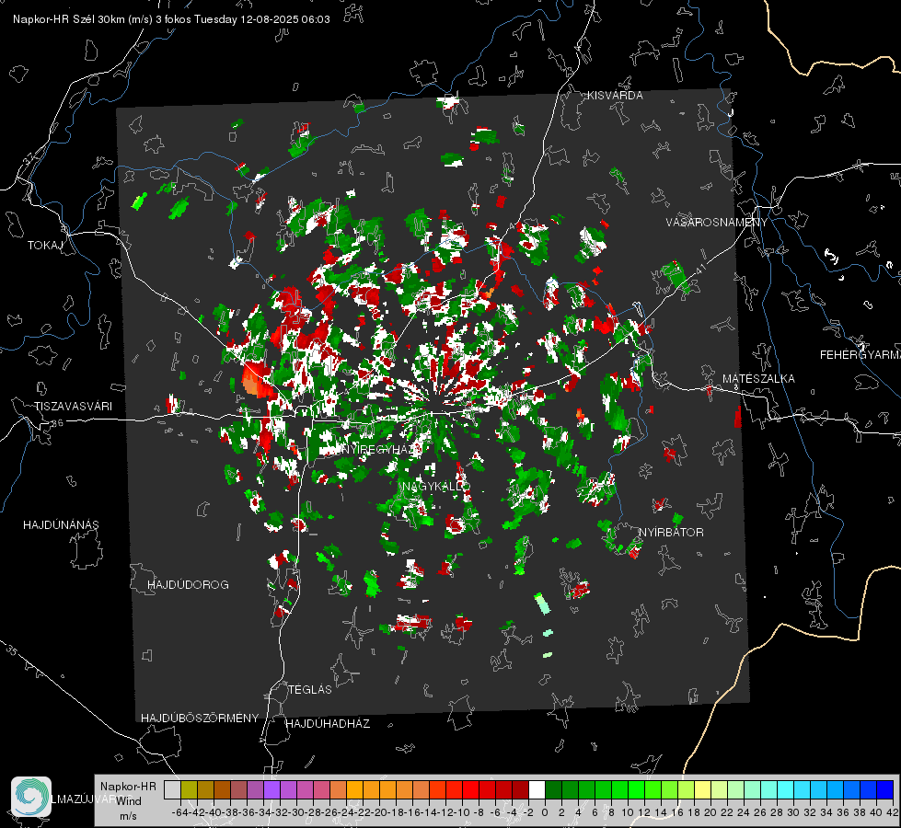The height and width of the screenshot is (828, 901).
Task: Click the KISVÁRDA town label
Action: coord(615,96)
